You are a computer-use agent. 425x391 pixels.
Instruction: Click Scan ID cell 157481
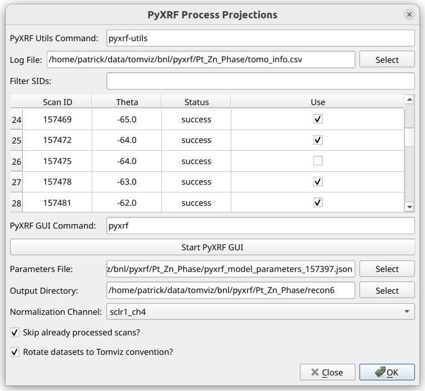point(57,202)
